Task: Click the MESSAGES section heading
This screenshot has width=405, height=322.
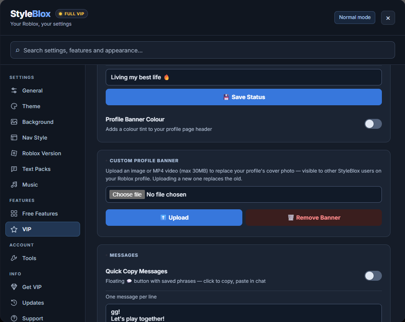Action: tap(124, 255)
